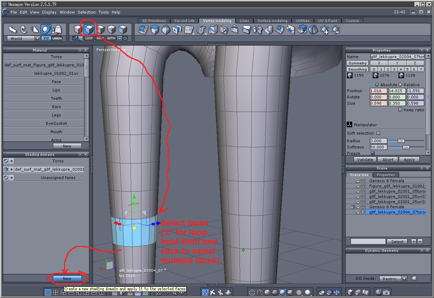This screenshot has width=434, height=298.
Task: Click the Position X input field
Action: (x=378, y=91)
